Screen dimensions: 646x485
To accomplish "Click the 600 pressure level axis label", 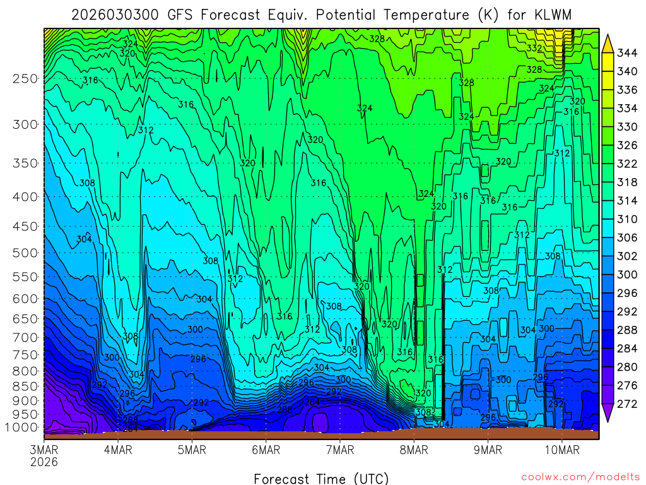I will coord(25,299).
